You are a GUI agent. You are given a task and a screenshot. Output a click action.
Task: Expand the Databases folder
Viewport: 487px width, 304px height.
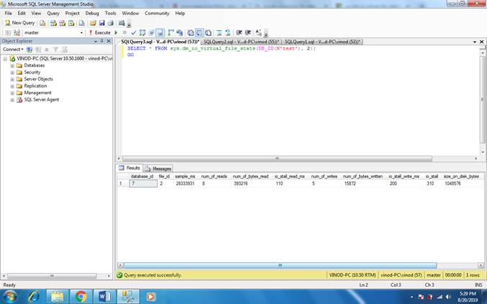[x=12, y=66]
